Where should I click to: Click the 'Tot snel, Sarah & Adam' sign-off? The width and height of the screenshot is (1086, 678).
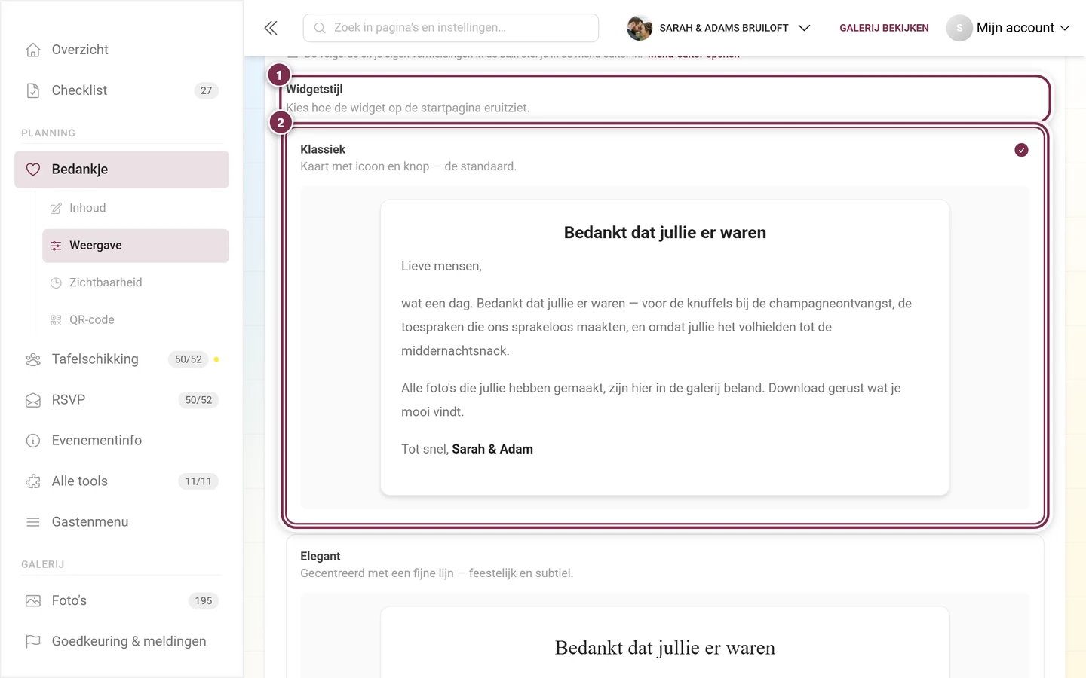pos(467,449)
